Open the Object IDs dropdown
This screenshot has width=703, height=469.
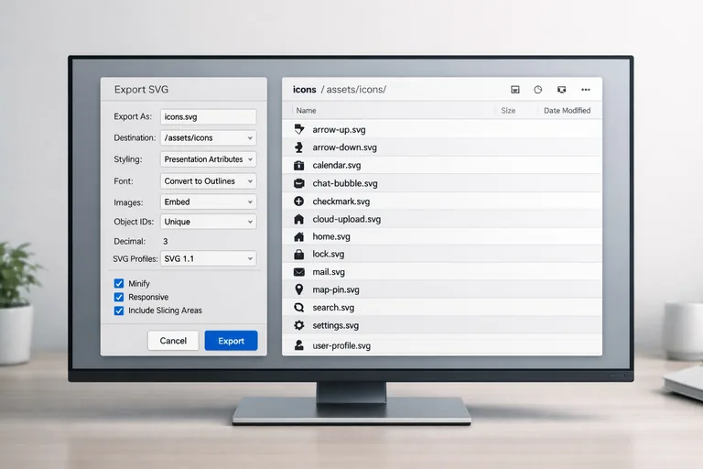click(x=209, y=222)
